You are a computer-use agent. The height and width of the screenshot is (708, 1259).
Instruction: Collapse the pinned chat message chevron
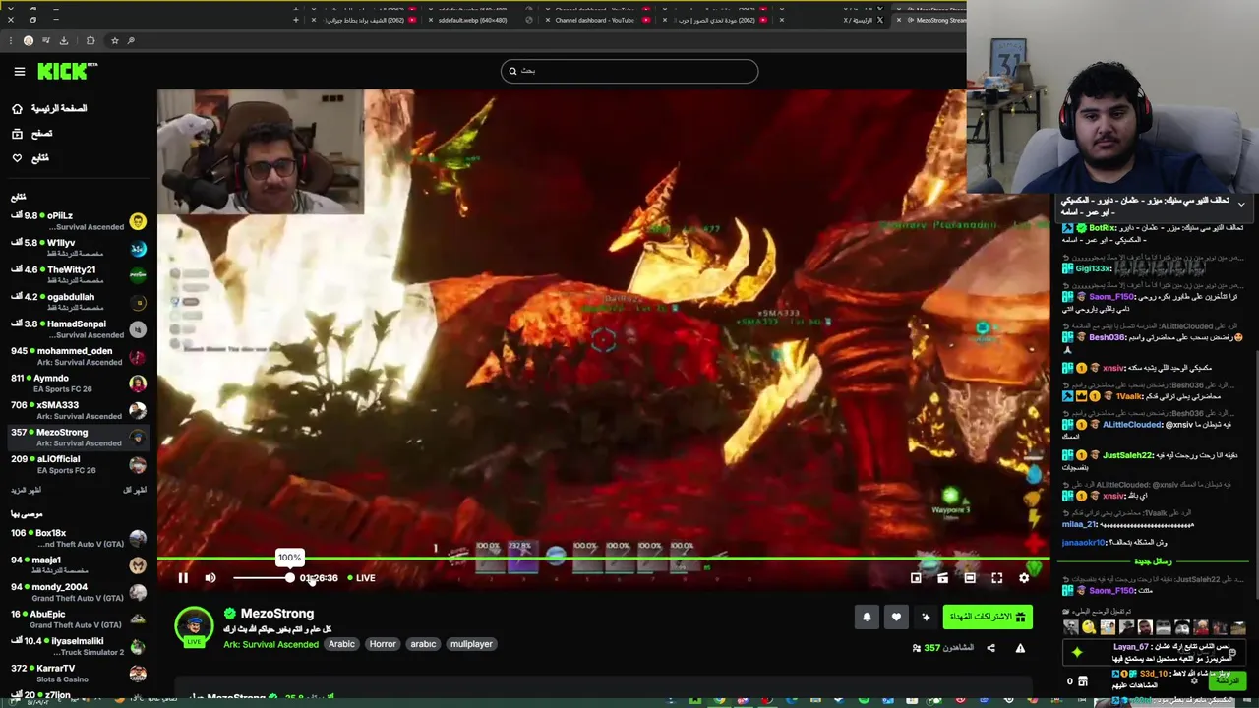[x=1241, y=204]
